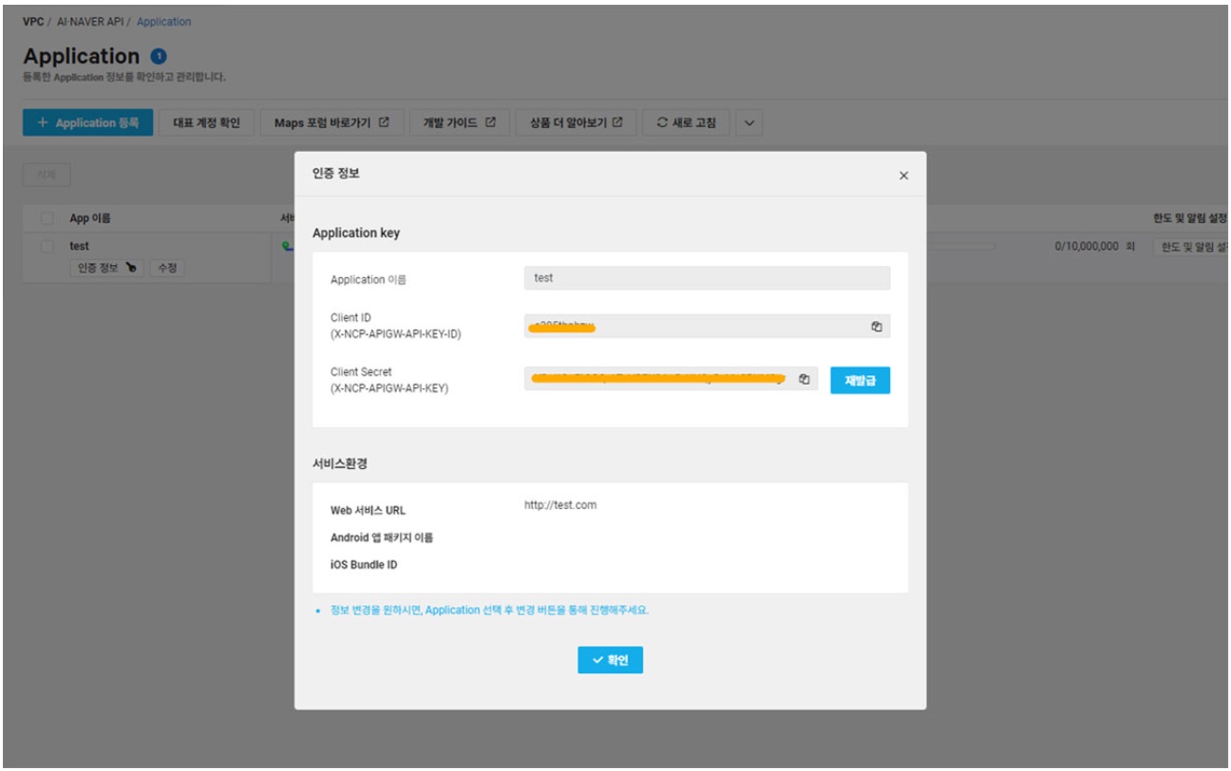The width and height of the screenshot is (1231, 771).
Task: Copy the Client ID value
Action: (x=877, y=327)
